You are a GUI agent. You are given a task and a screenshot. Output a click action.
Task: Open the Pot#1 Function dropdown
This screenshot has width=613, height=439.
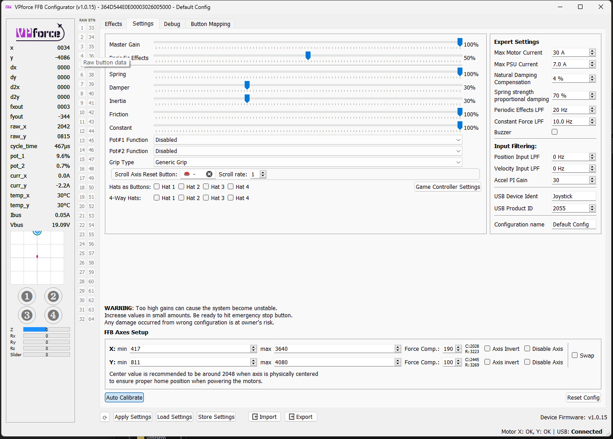[308, 140]
